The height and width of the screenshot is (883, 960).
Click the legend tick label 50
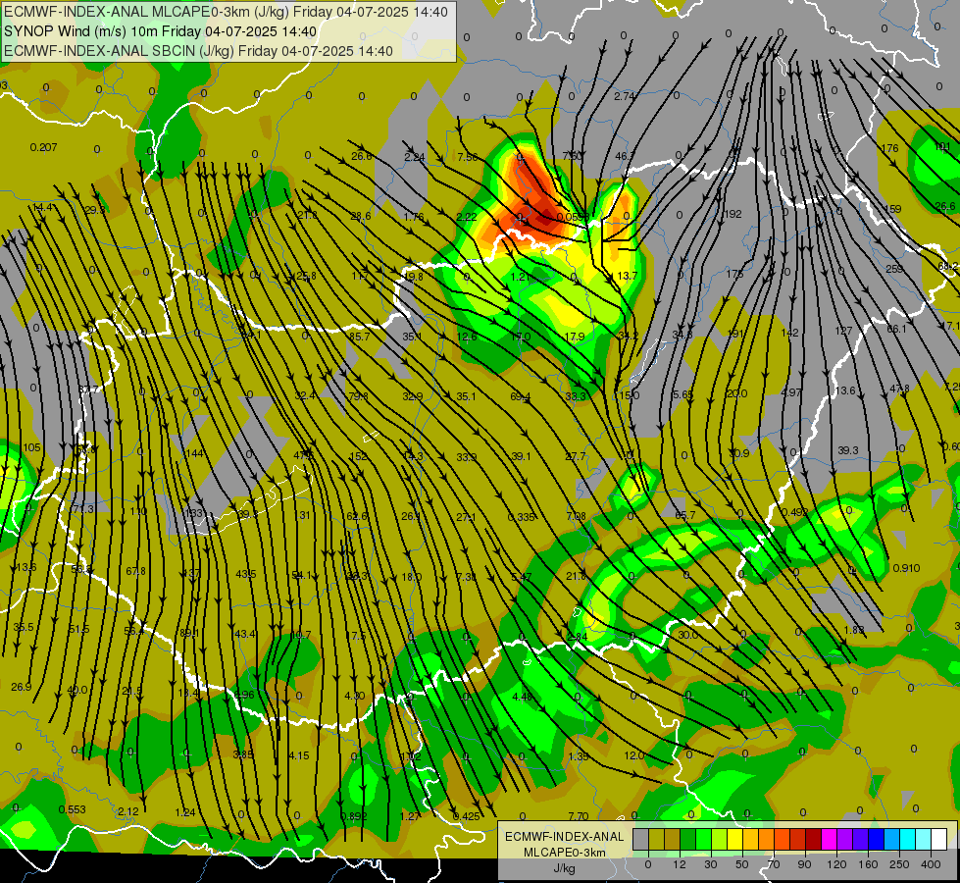(x=742, y=864)
